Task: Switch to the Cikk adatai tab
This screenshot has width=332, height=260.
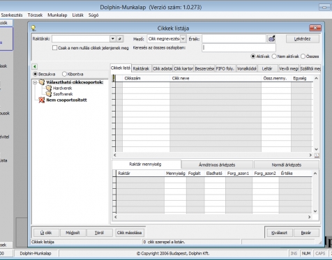Action: click(163, 69)
